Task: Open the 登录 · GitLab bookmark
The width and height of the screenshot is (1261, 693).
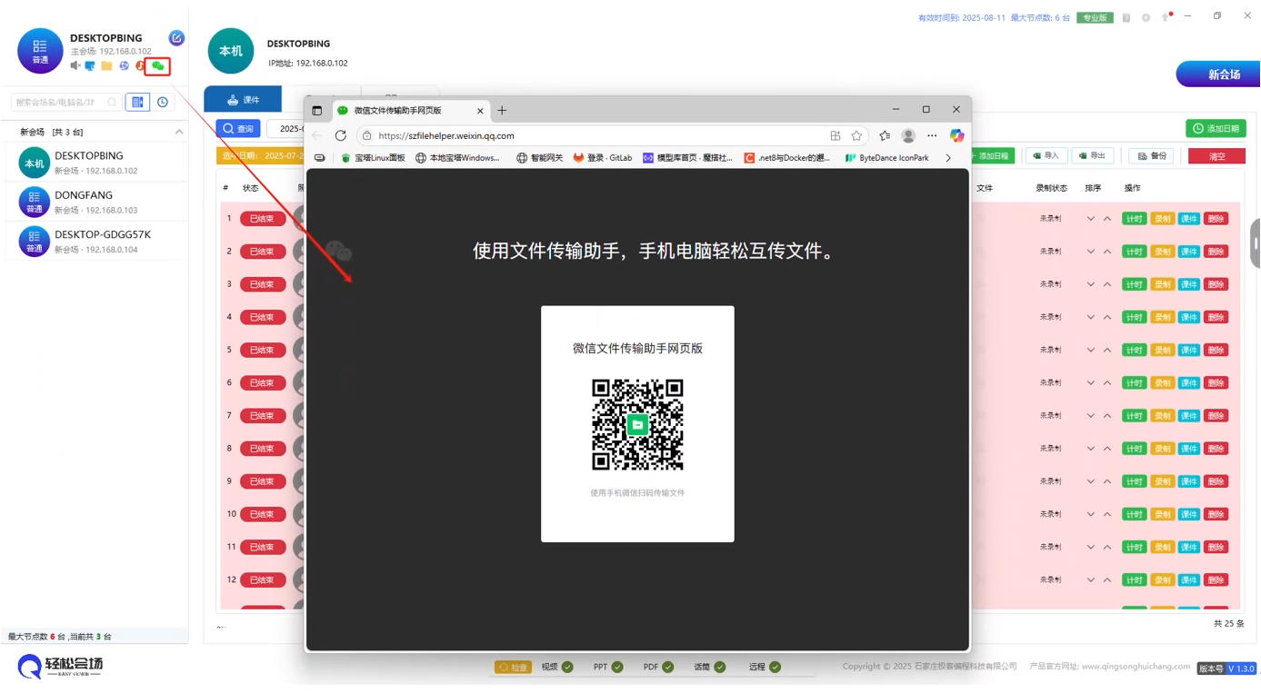Action: [x=602, y=158]
